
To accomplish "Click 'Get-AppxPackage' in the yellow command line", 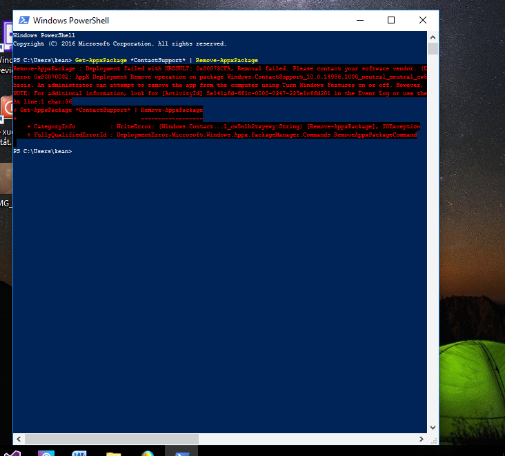I will click(101, 60).
